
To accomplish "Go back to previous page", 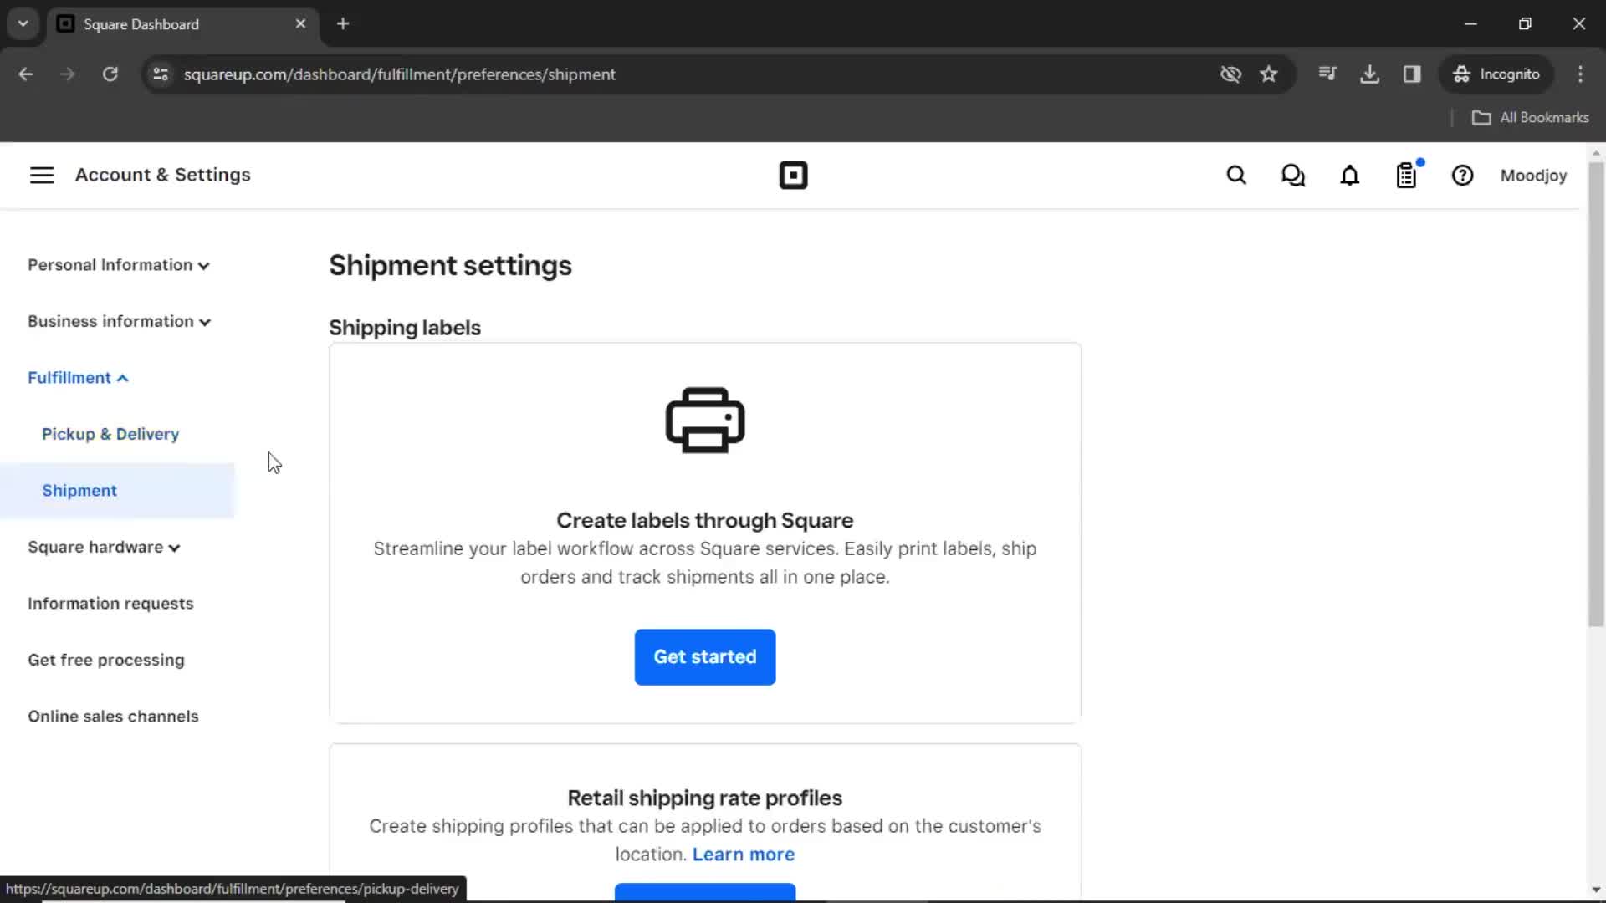I will 26,74.
